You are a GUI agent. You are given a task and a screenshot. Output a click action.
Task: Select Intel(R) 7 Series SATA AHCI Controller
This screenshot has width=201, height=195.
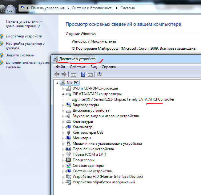click(x=126, y=99)
